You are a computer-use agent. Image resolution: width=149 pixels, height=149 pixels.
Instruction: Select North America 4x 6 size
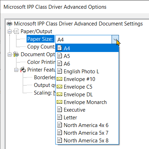87,125
